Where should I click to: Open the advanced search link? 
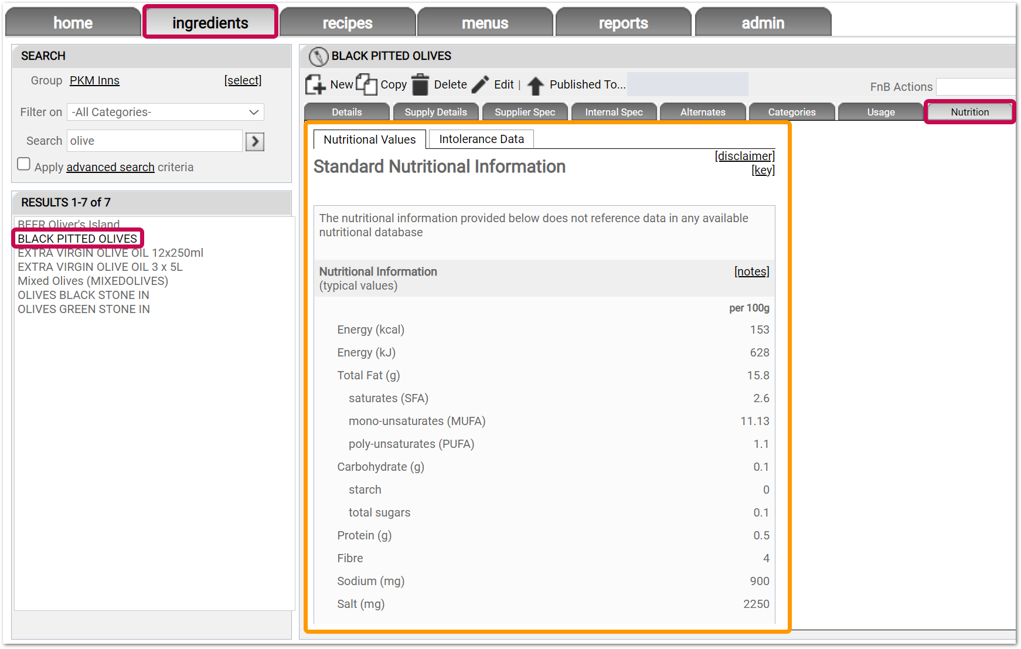tap(111, 167)
